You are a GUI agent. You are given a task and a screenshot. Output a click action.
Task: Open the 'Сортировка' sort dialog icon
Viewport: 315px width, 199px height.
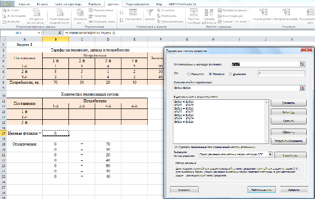133,15
